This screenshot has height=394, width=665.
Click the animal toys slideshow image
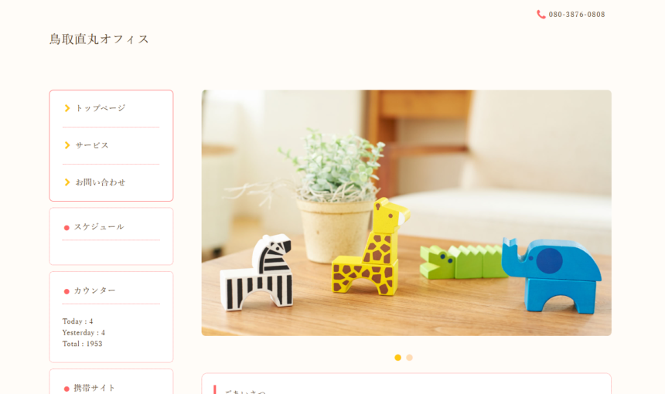[x=406, y=212]
